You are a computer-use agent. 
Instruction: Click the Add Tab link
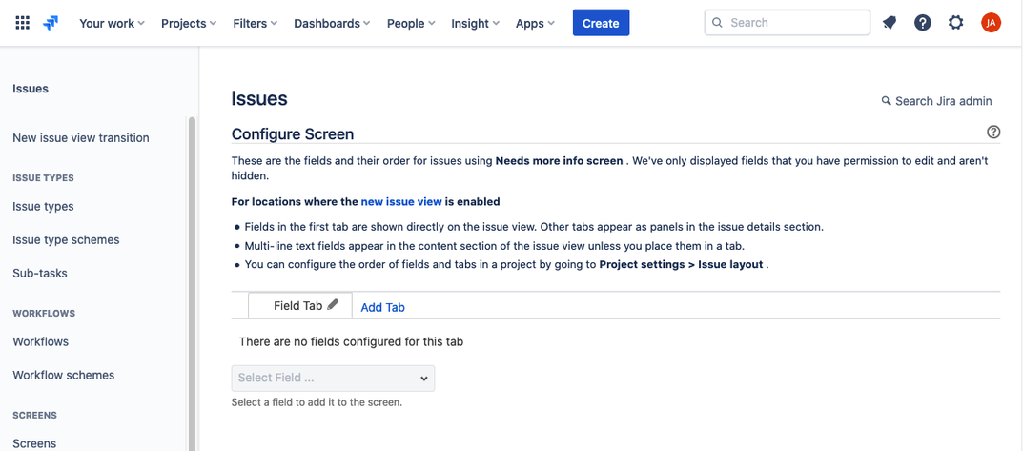coord(382,307)
